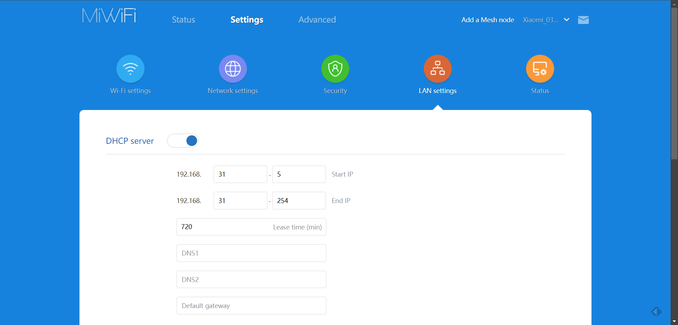Image resolution: width=678 pixels, height=325 pixels.
Task: Select the LAN settings icon
Action: (438, 69)
